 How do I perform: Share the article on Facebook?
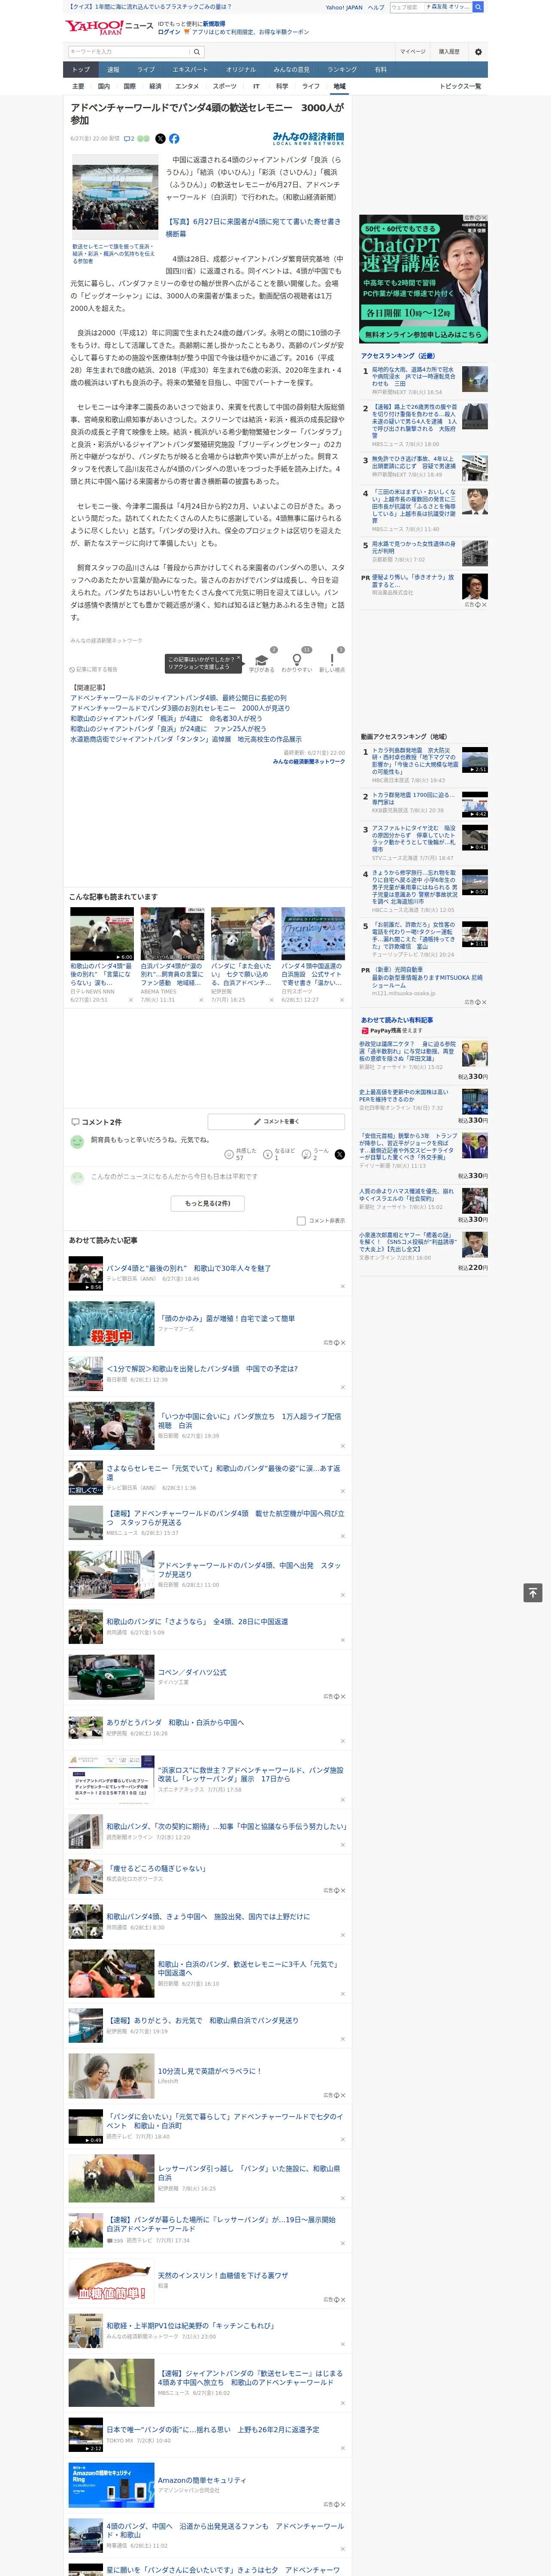click(174, 139)
